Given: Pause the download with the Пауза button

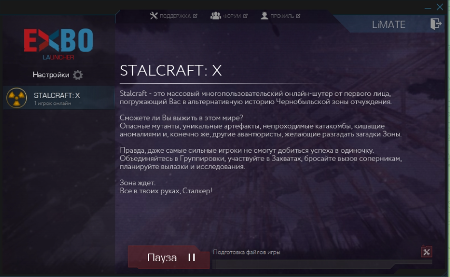Looking at the screenshot, I should 169,257.
